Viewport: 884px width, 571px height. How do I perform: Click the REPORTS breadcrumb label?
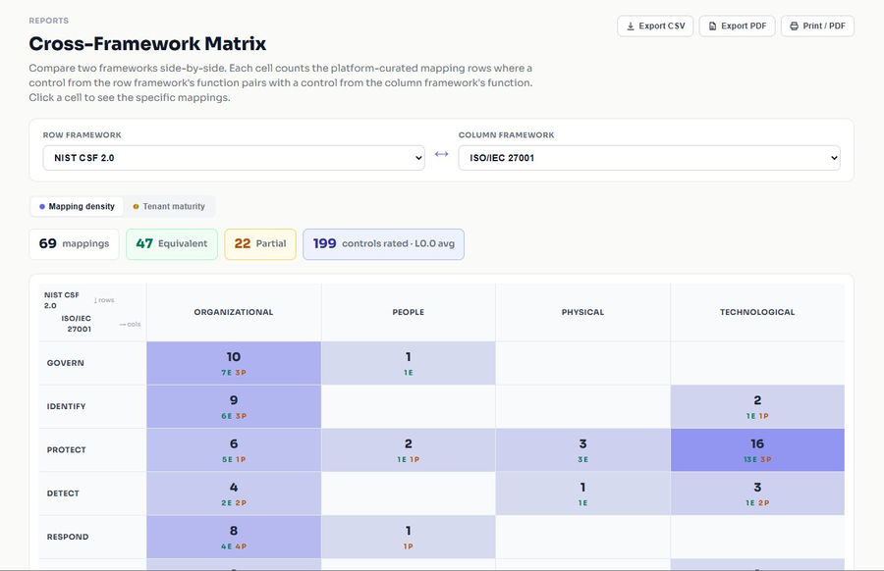pyautogui.click(x=48, y=21)
